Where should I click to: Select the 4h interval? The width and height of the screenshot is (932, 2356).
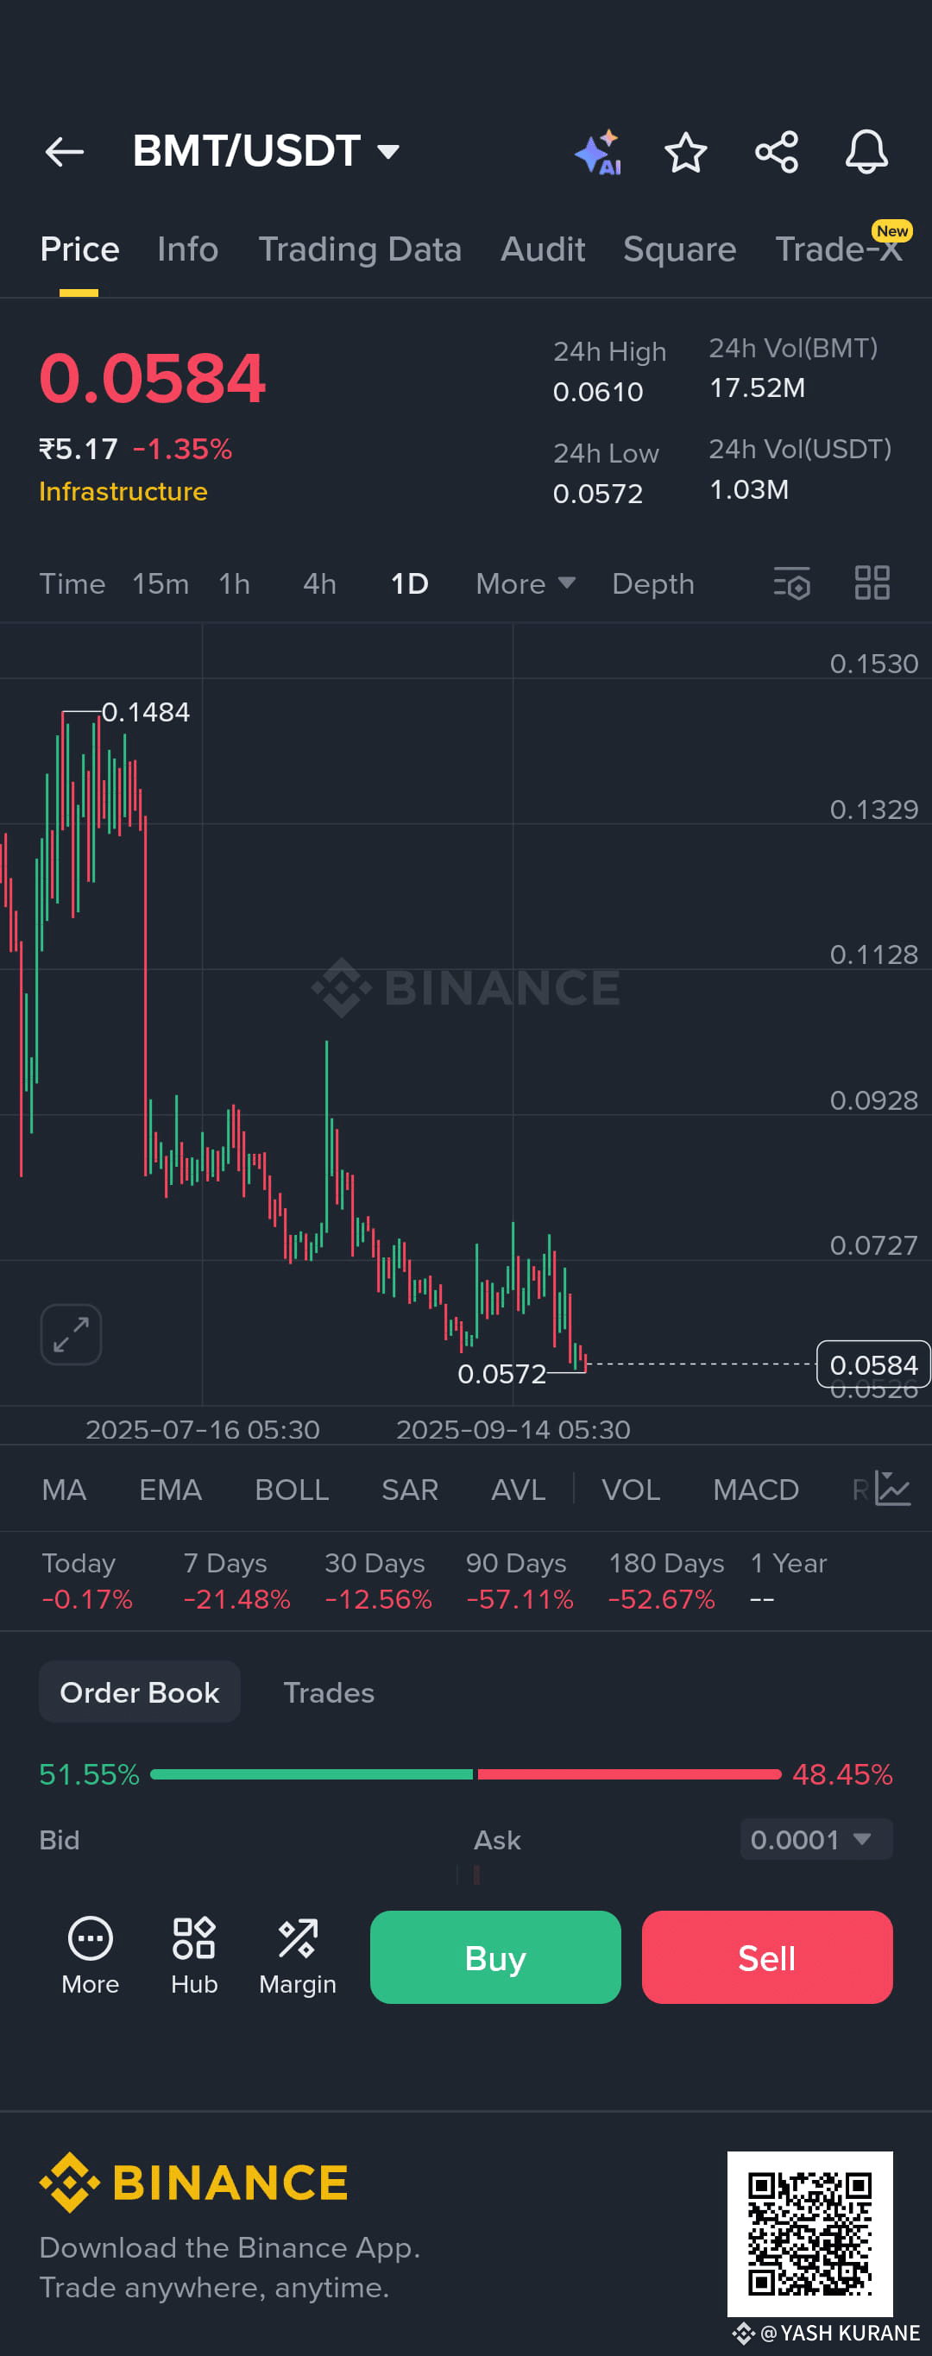pyautogui.click(x=319, y=583)
